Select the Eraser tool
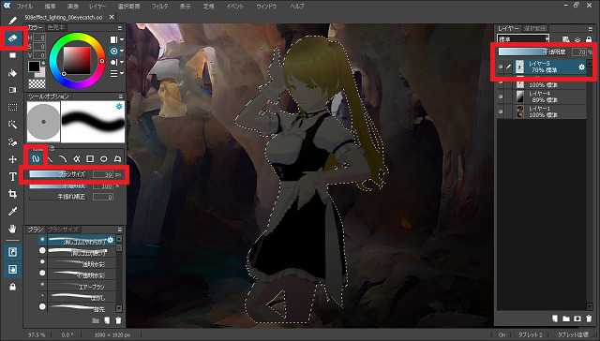Image resolution: width=600 pixels, height=341 pixels. [12, 38]
